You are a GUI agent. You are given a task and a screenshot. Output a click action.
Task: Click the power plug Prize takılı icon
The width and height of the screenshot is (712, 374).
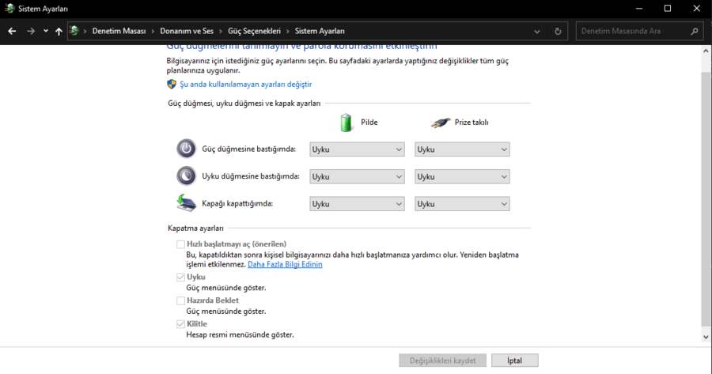(x=441, y=123)
